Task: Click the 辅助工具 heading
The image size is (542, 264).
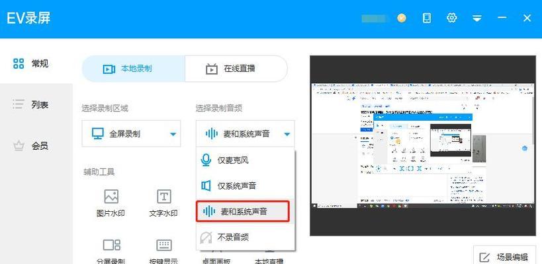Action: (99, 172)
